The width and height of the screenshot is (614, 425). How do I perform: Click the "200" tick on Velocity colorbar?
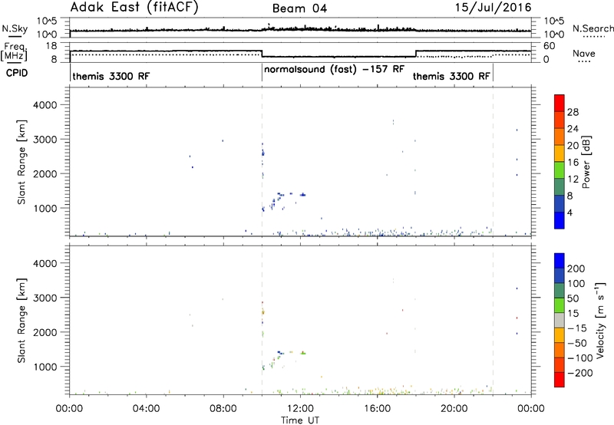[x=576, y=269]
